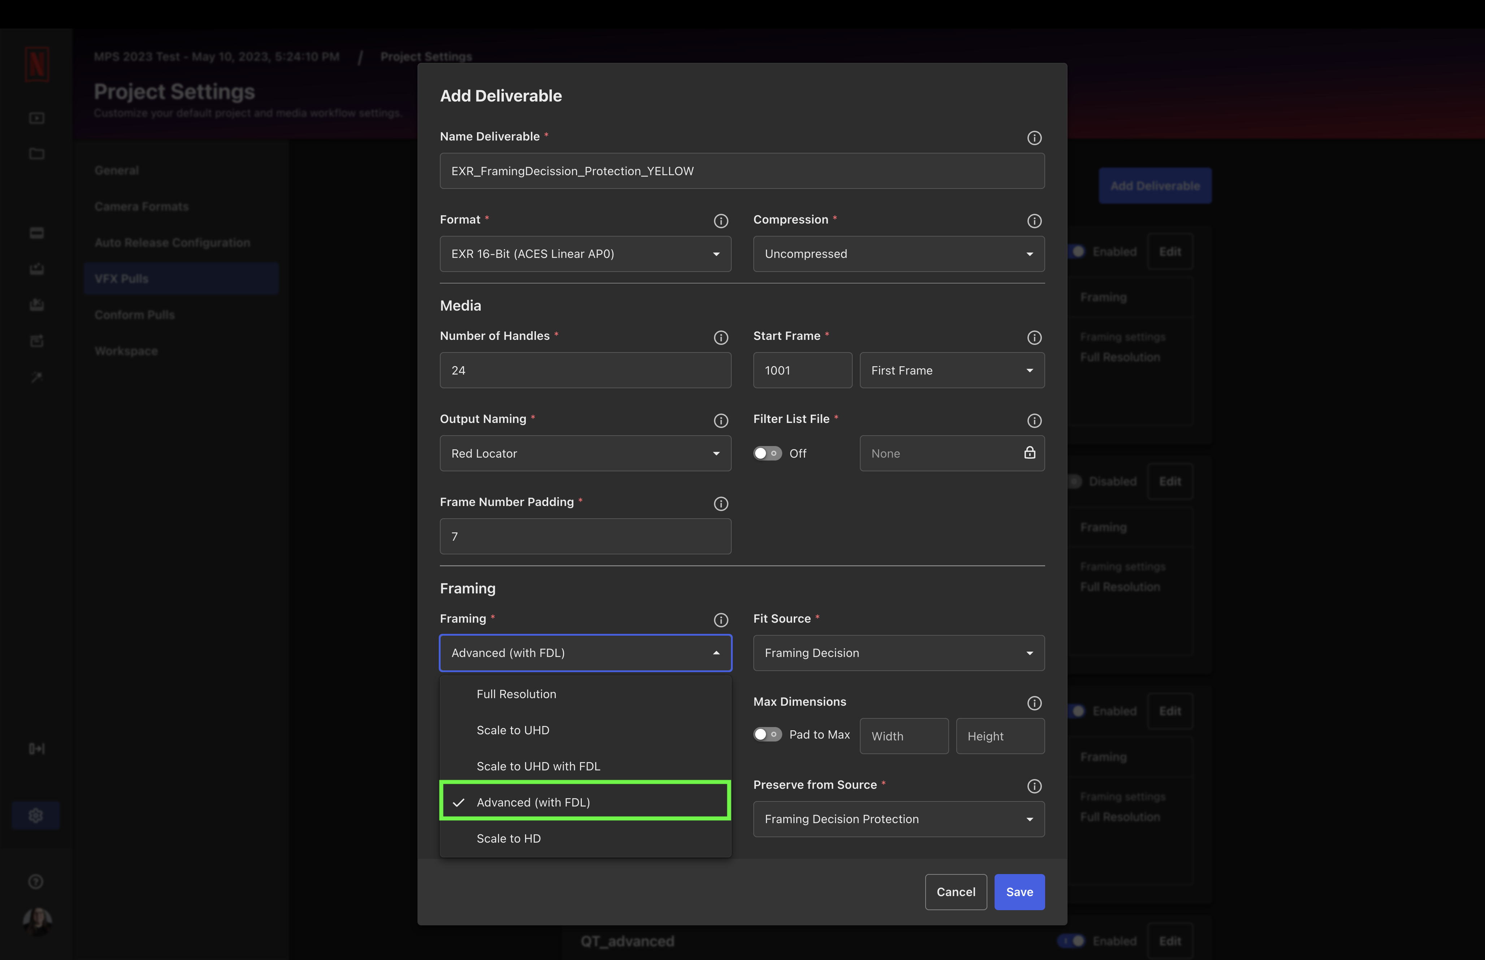Click the Cancel button
Viewport: 1485px width, 960px height.
coord(955,892)
